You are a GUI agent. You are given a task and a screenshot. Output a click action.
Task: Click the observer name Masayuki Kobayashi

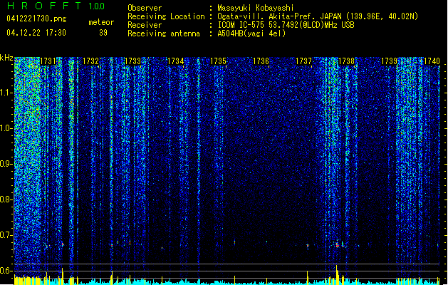pyautogui.click(x=256, y=8)
